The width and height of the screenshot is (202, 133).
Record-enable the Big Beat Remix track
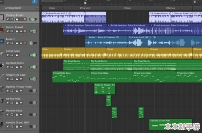coord(21,67)
